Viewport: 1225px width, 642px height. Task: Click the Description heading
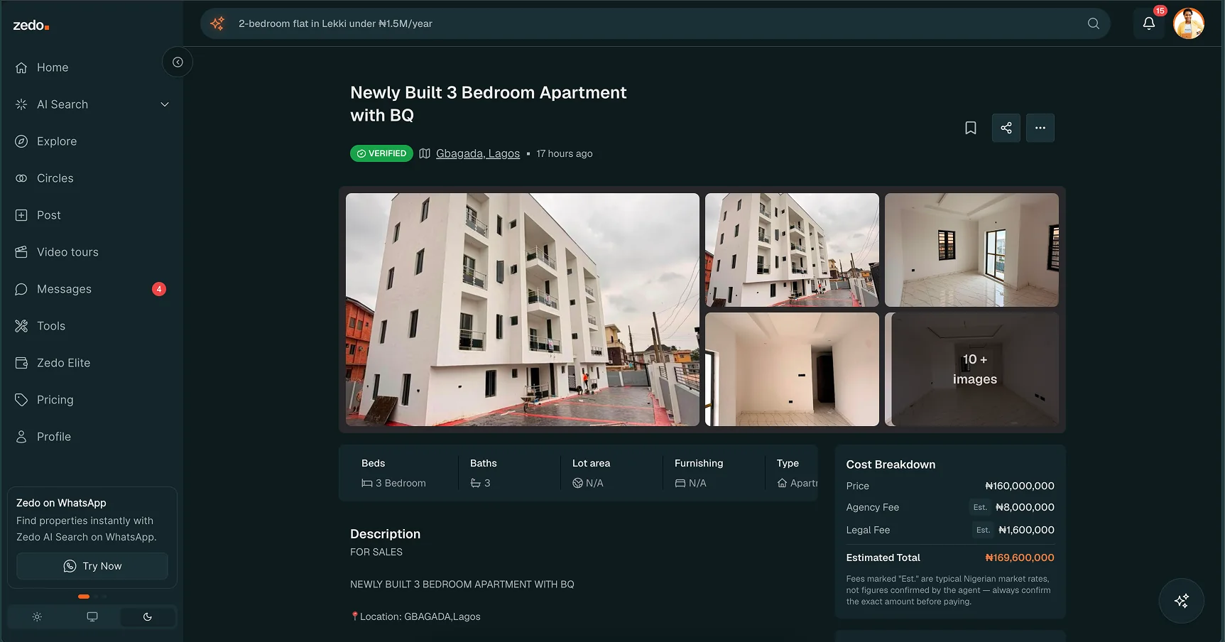click(x=385, y=534)
